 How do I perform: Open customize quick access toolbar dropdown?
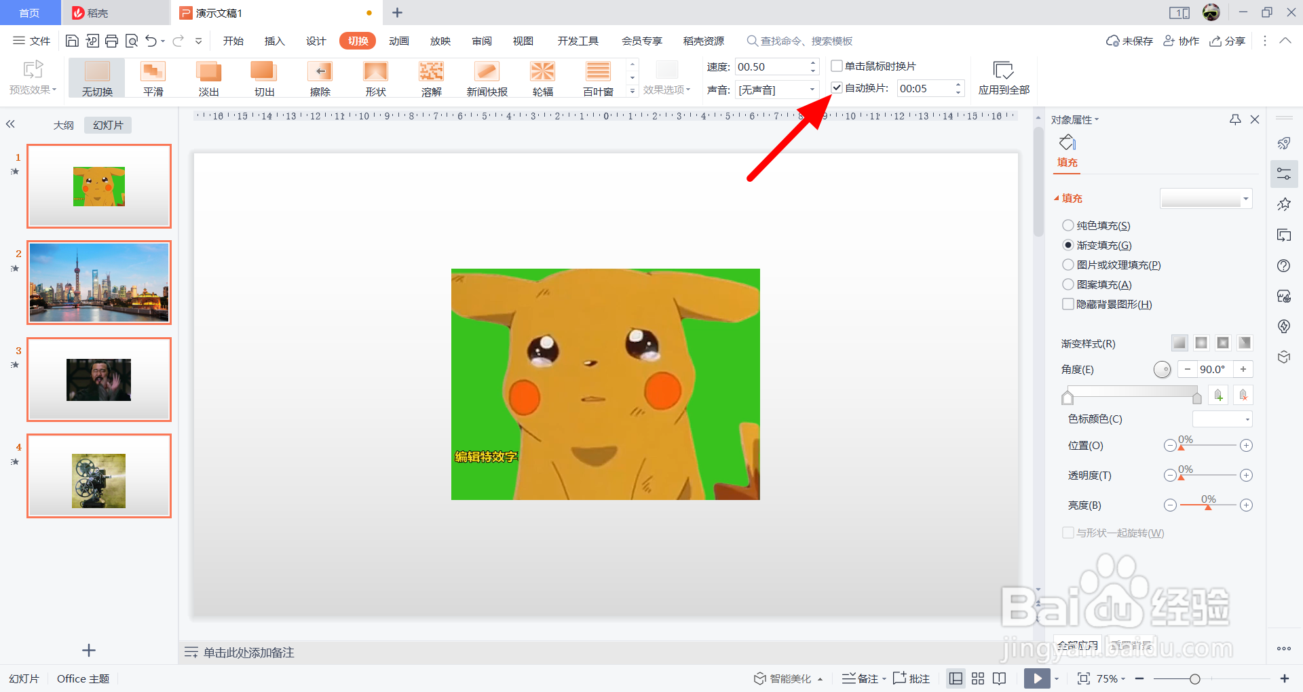198,41
